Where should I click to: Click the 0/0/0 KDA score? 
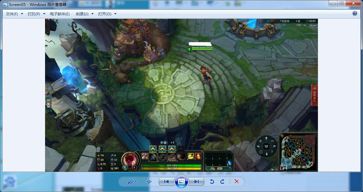(284, 21)
